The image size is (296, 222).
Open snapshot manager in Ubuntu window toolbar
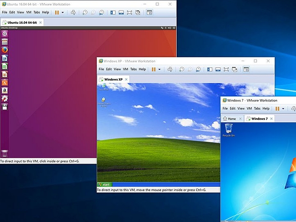101,13
